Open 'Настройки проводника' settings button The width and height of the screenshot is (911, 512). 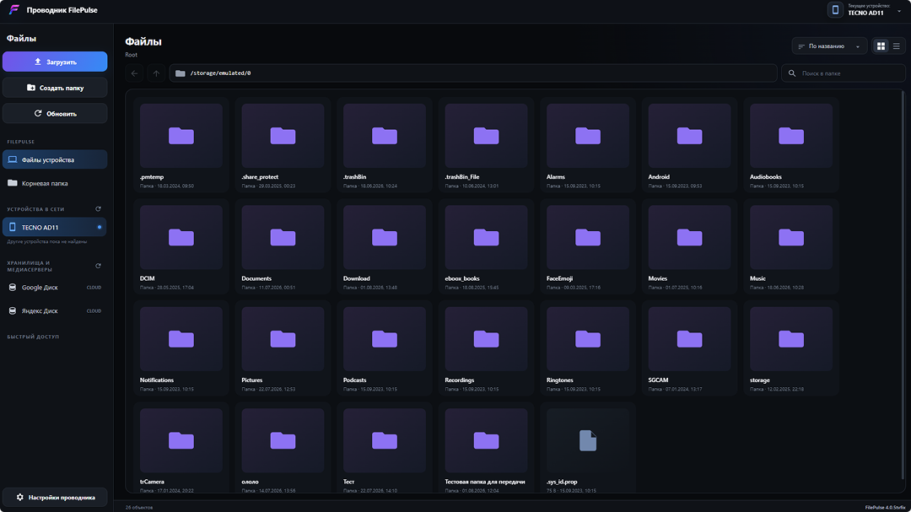pos(55,498)
